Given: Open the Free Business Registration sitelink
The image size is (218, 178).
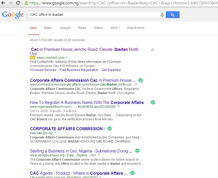Looking at the screenshot, I should click(79, 70).
